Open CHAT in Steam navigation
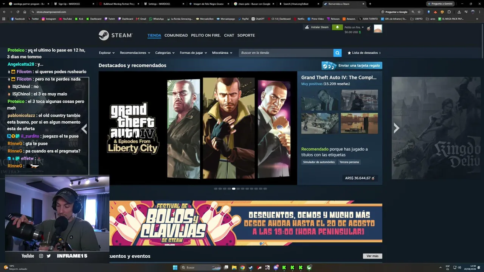This screenshot has width=484, height=272. pyautogui.click(x=229, y=35)
